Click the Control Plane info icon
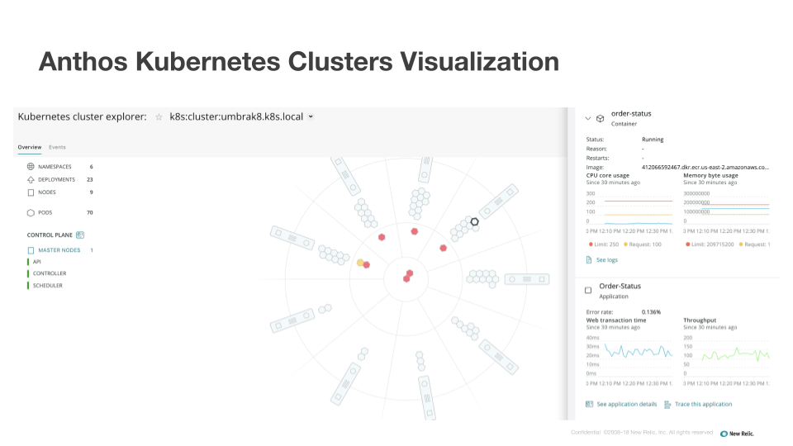793x446 pixels. pos(80,235)
